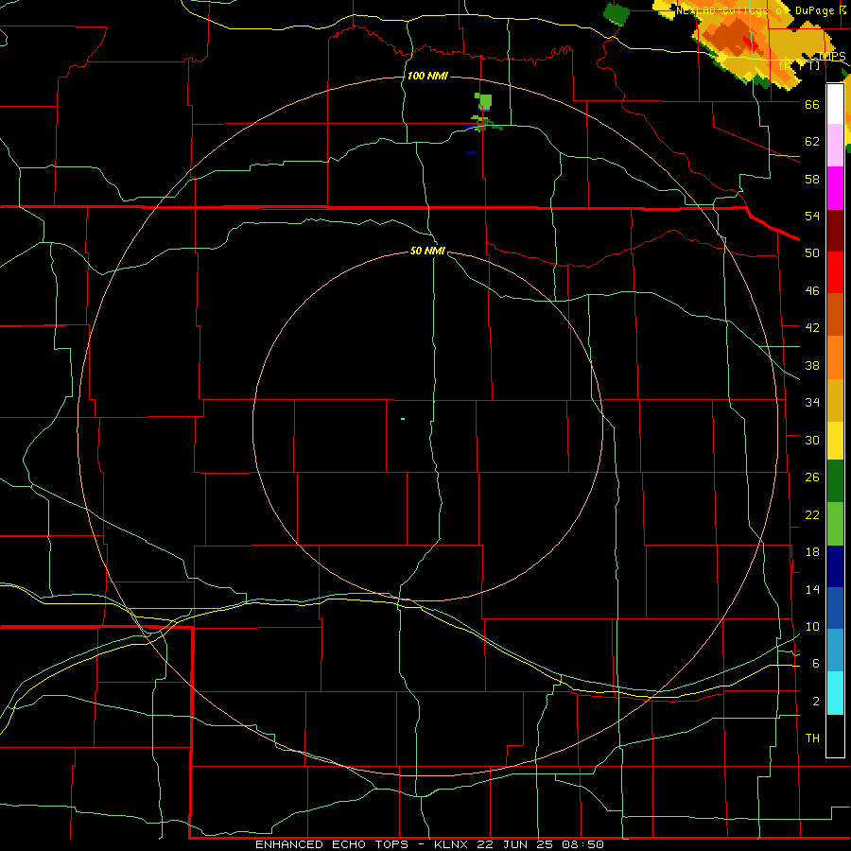
Task: Click the '46' legend value
Action: pos(812,291)
